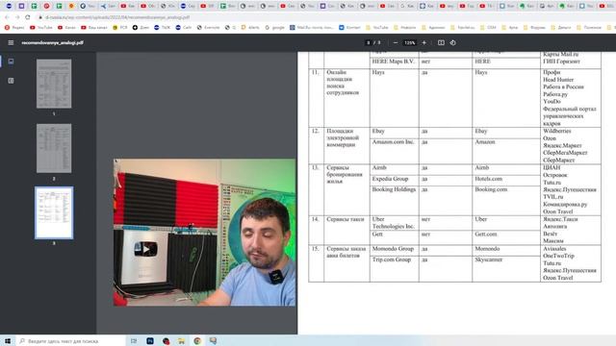This screenshot has width=616, height=346.
Task: Click the 'Head Hunter' text
Action: tap(558, 80)
